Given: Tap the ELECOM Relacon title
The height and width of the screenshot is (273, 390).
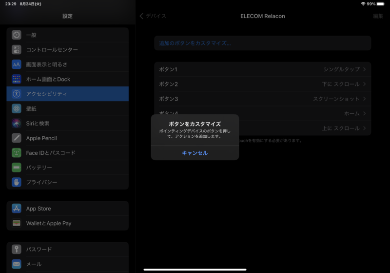Looking at the screenshot, I should click(x=263, y=16).
